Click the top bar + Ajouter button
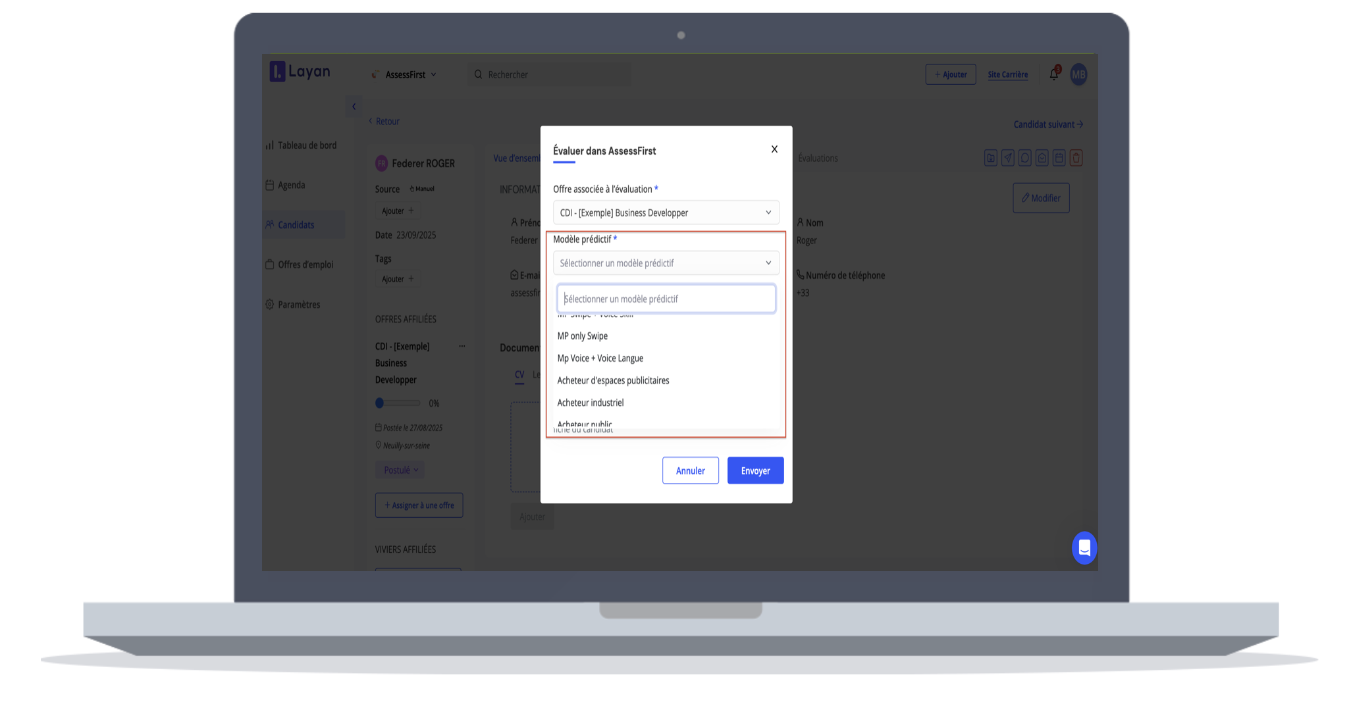The image size is (1351, 704). [x=950, y=74]
